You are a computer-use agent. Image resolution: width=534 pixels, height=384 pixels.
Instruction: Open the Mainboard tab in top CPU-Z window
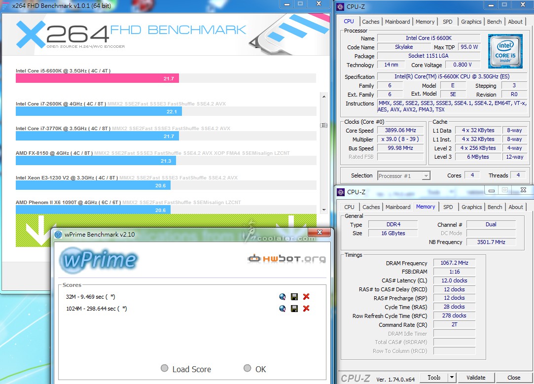click(397, 22)
